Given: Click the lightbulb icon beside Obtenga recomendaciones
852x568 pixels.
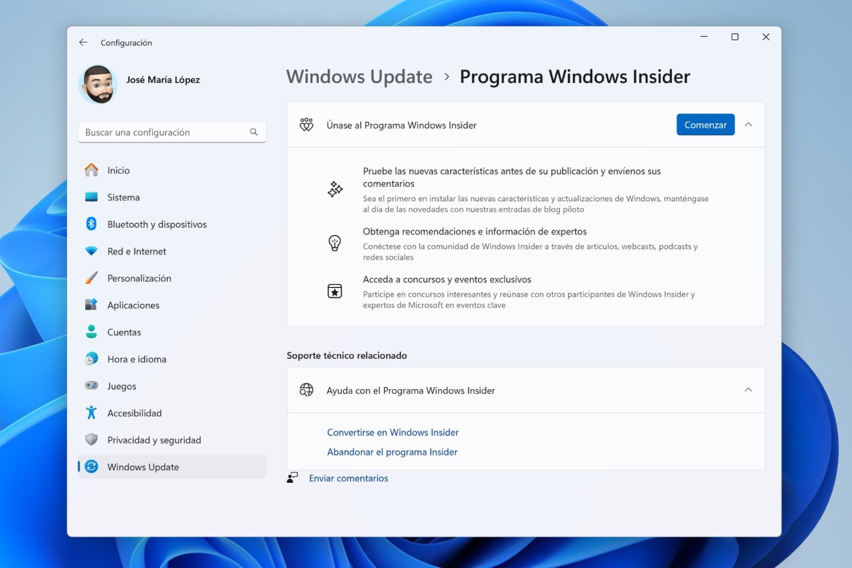Looking at the screenshot, I should [x=335, y=243].
